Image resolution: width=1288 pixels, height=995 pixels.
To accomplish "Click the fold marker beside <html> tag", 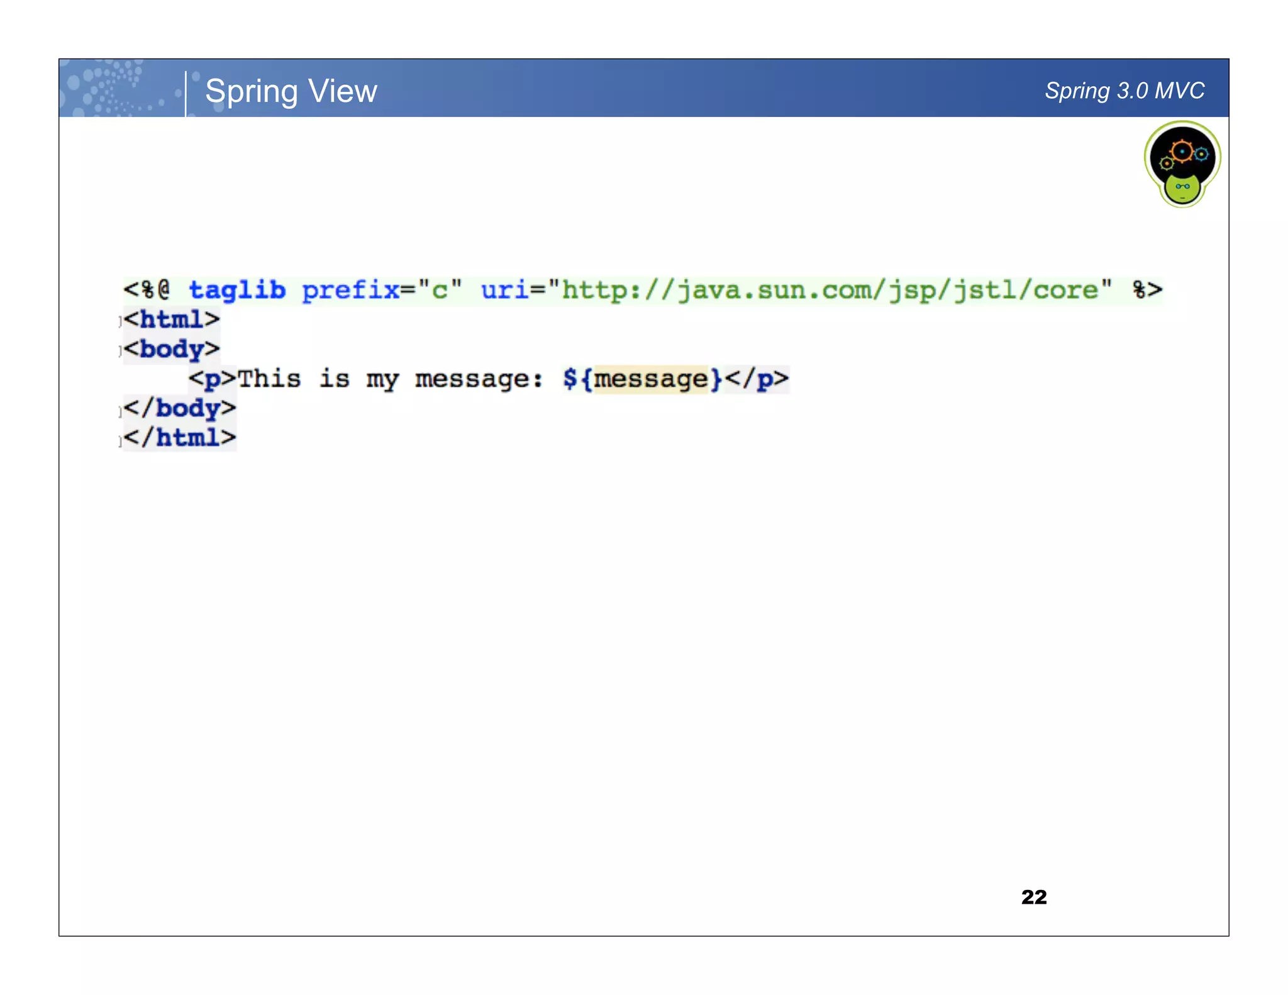I will (x=120, y=322).
